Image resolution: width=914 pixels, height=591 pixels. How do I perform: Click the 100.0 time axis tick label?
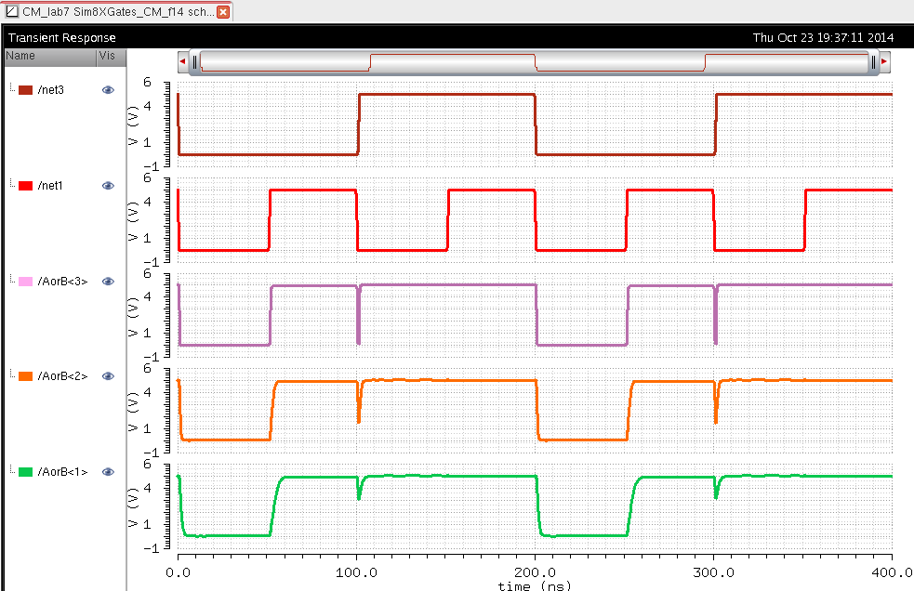coord(356,572)
